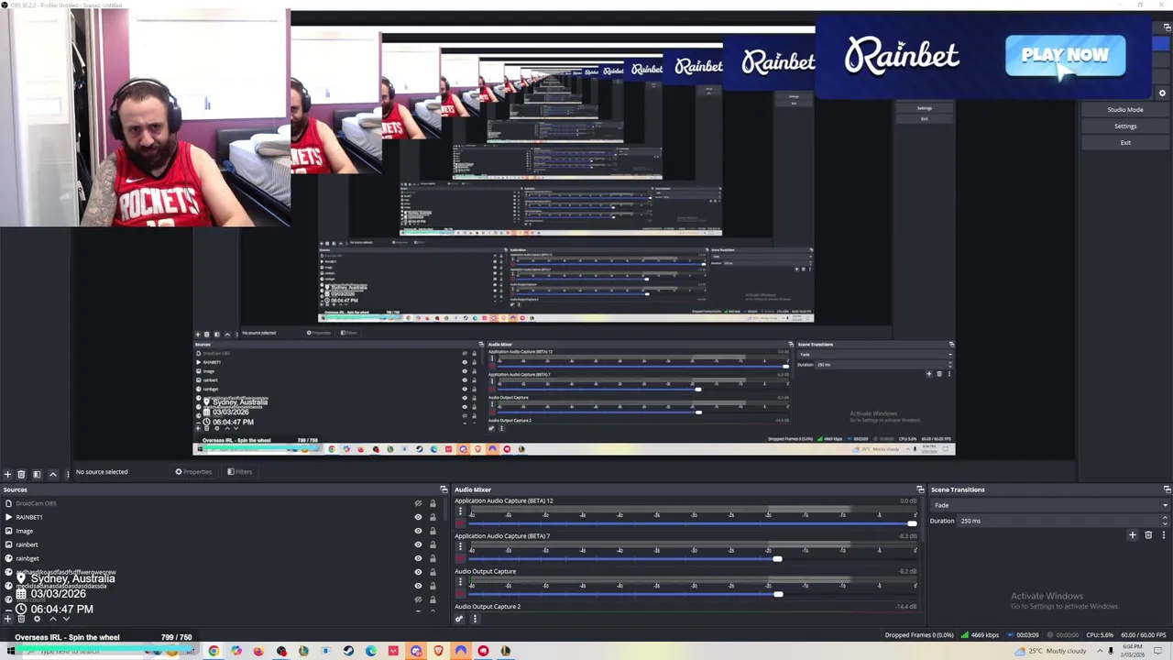Image resolution: width=1173 pixels, height=660 pixels.
Task: Open transition properties three-dot menu
Action: click(1164, 535)
